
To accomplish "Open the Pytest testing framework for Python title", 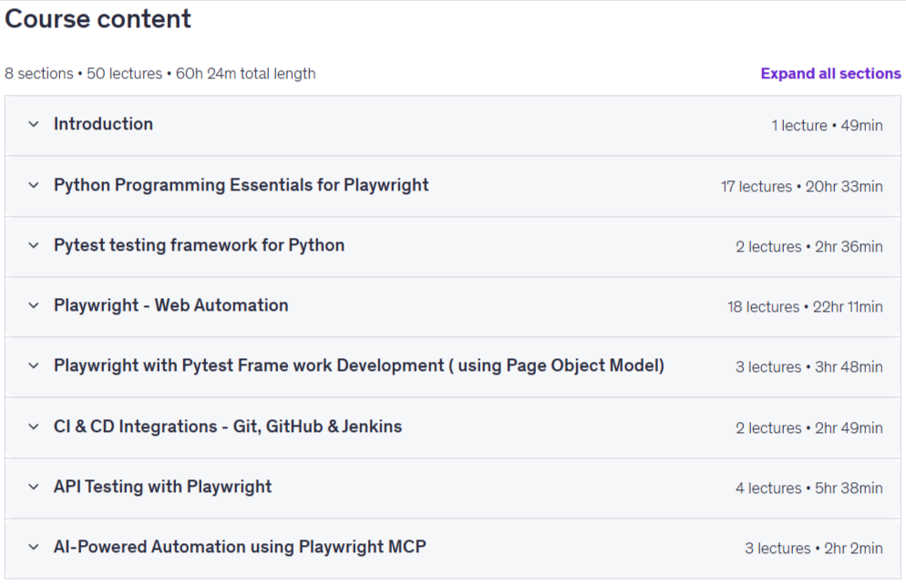I will 199,245.
